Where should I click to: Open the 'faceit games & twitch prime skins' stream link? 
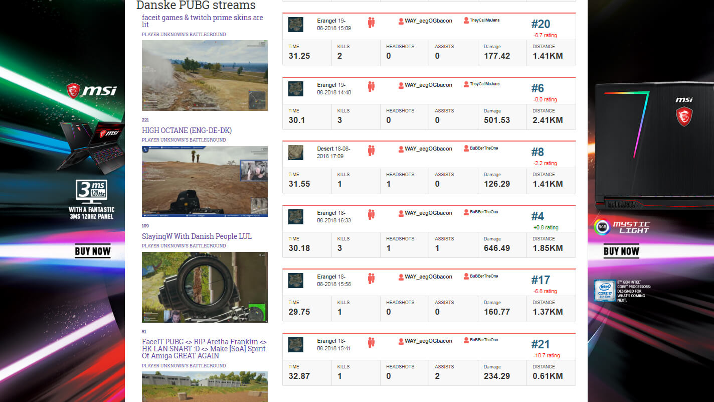[x=203, y=21]
